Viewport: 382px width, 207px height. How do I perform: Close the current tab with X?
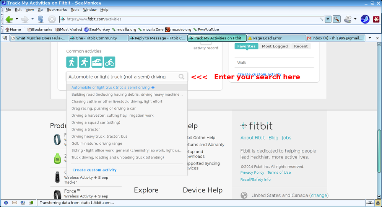coord(377,38)
